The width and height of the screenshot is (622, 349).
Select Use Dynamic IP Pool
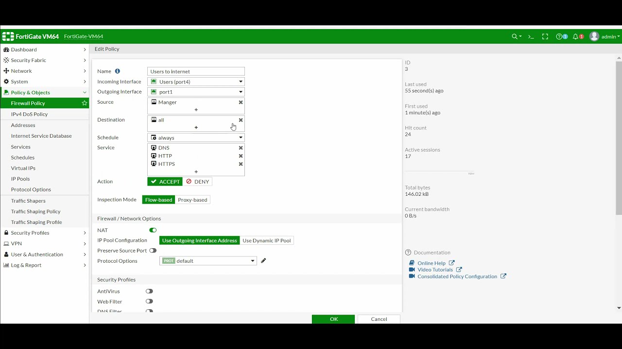click(x=267, y=240)
